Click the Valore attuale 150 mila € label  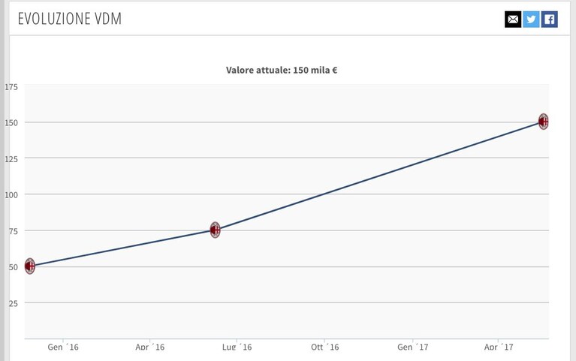coord(282,70)
